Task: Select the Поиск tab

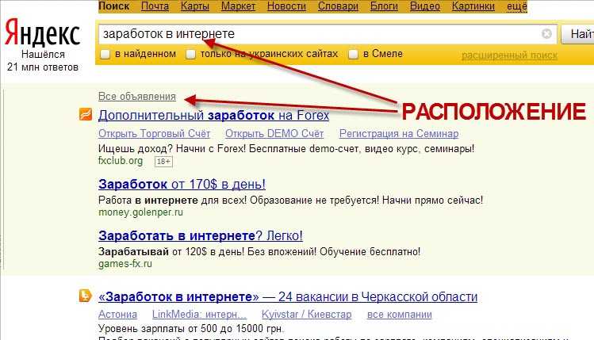Action: [113, 6]
